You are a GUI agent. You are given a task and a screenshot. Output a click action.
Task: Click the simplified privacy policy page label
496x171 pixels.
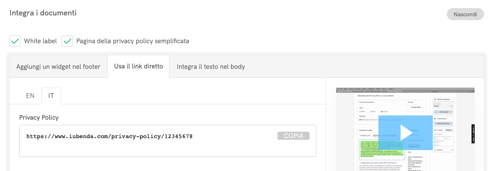[133, 41]
